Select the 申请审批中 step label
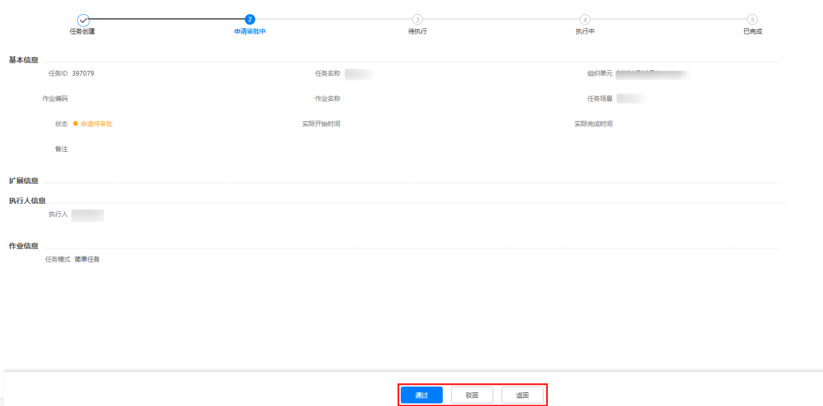 click(250, 32)
